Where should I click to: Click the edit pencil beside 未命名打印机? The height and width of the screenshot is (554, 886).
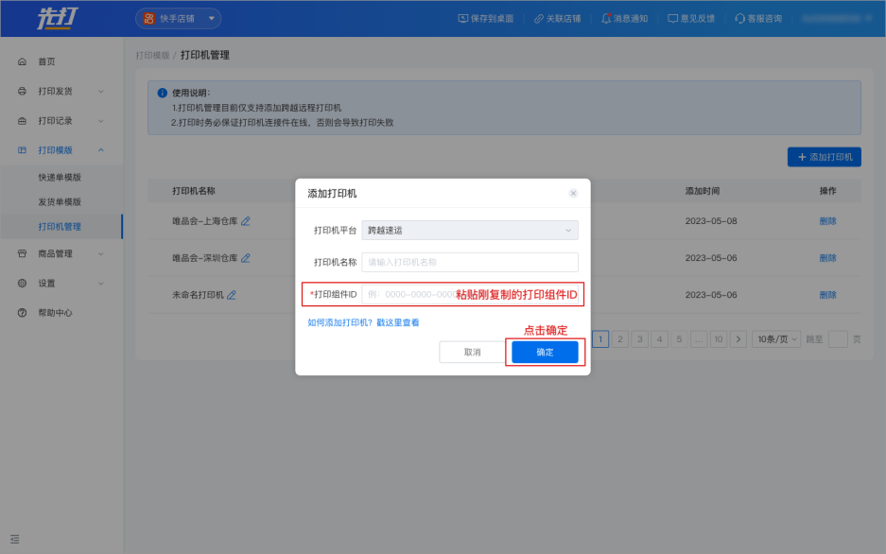click(232, 295)
